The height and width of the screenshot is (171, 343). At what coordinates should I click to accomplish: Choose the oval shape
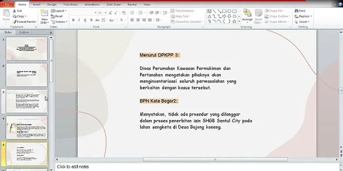click(x=229, y=11)
